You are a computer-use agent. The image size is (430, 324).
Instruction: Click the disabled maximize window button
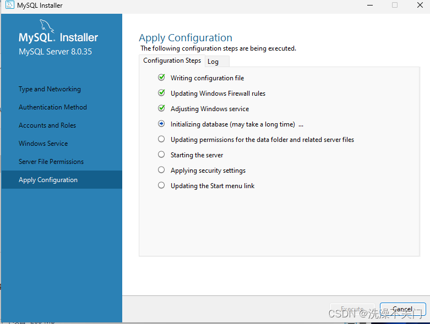tap(395, 5)
